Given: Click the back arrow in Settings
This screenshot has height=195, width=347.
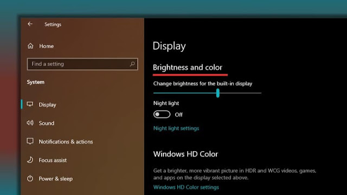Looking at the screenshot, I should point(30,24).
